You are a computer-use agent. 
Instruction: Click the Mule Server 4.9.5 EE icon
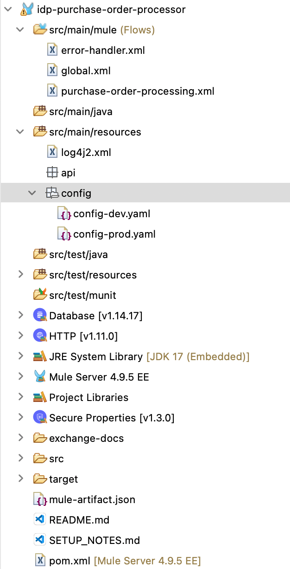[x=40, y=376]
